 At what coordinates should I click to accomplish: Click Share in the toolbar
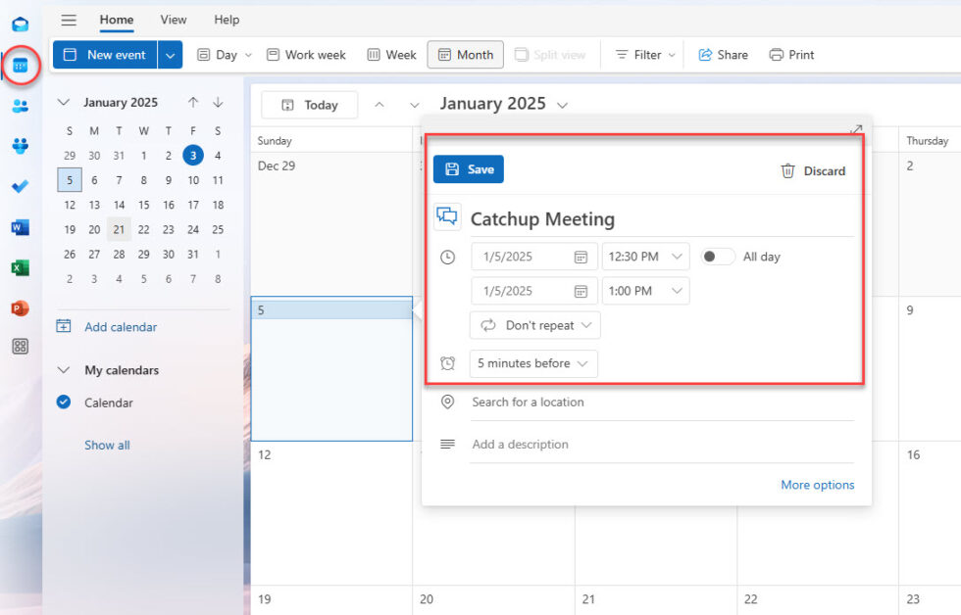[x=724, y=55]
